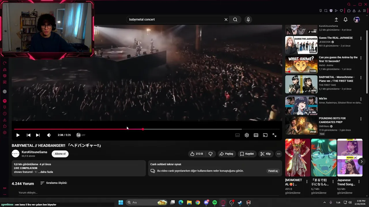Skip to the next video
The width and height of the screenshot is (369, 207).
click(x=38, y=135)
